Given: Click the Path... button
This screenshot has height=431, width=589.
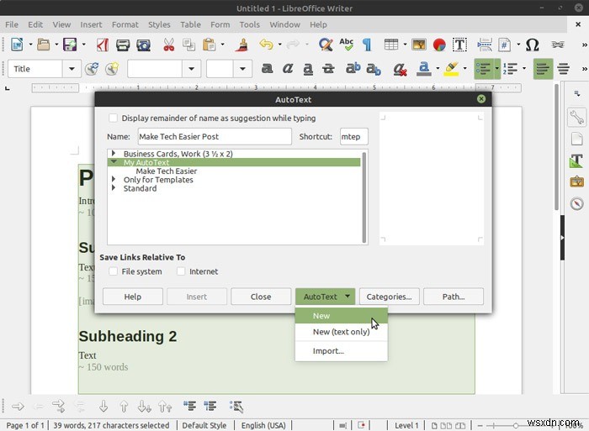Looking at the screenshot, I should coord(454,297).
